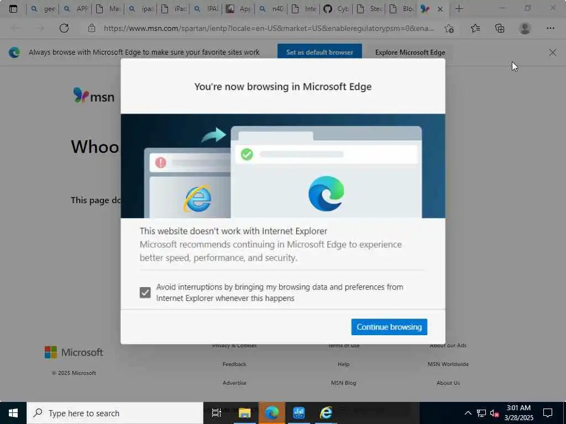The width and height of the screenshot is (566, 424).
Task: Switch to the 'App' image tab
Action: (x=238, y=9)
